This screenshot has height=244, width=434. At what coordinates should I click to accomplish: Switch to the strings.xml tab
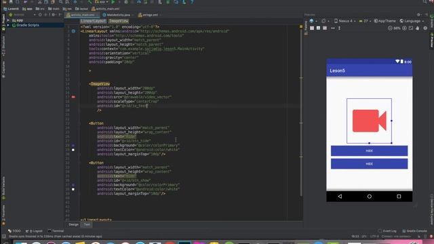point(150,15)
